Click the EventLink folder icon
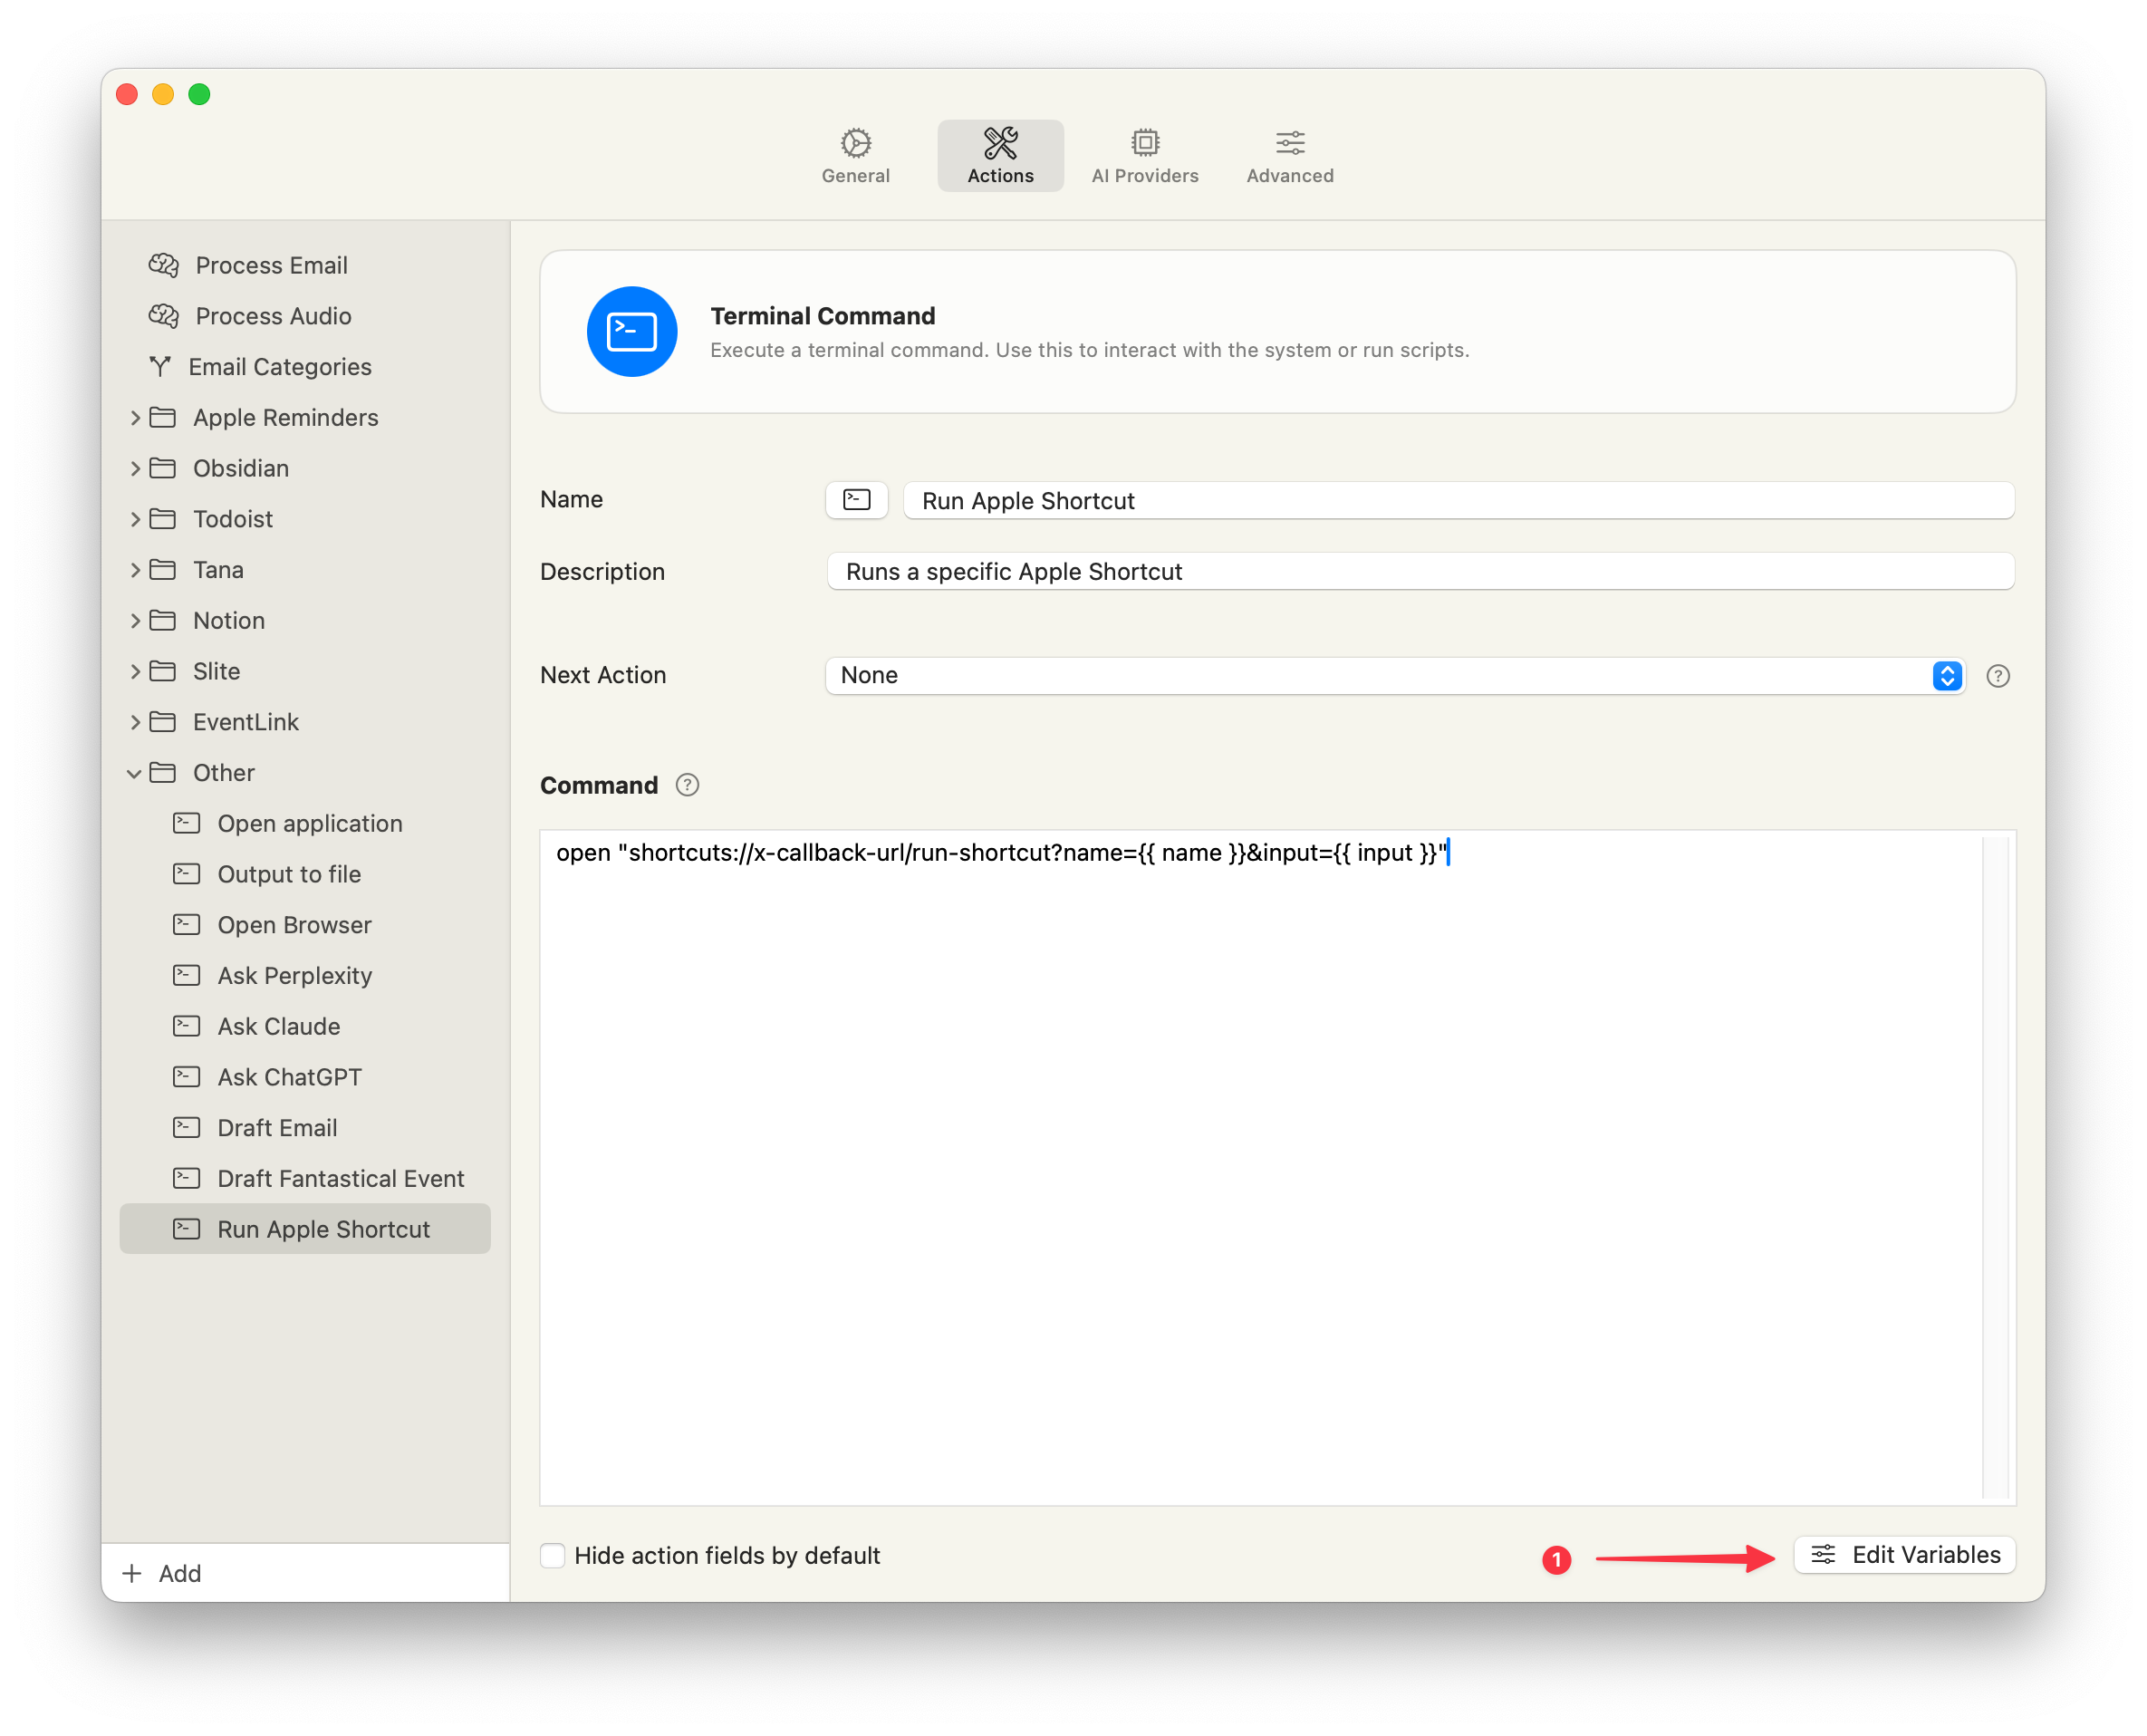The width and height of the screenshot is (2147, 1736). [163, 722]
